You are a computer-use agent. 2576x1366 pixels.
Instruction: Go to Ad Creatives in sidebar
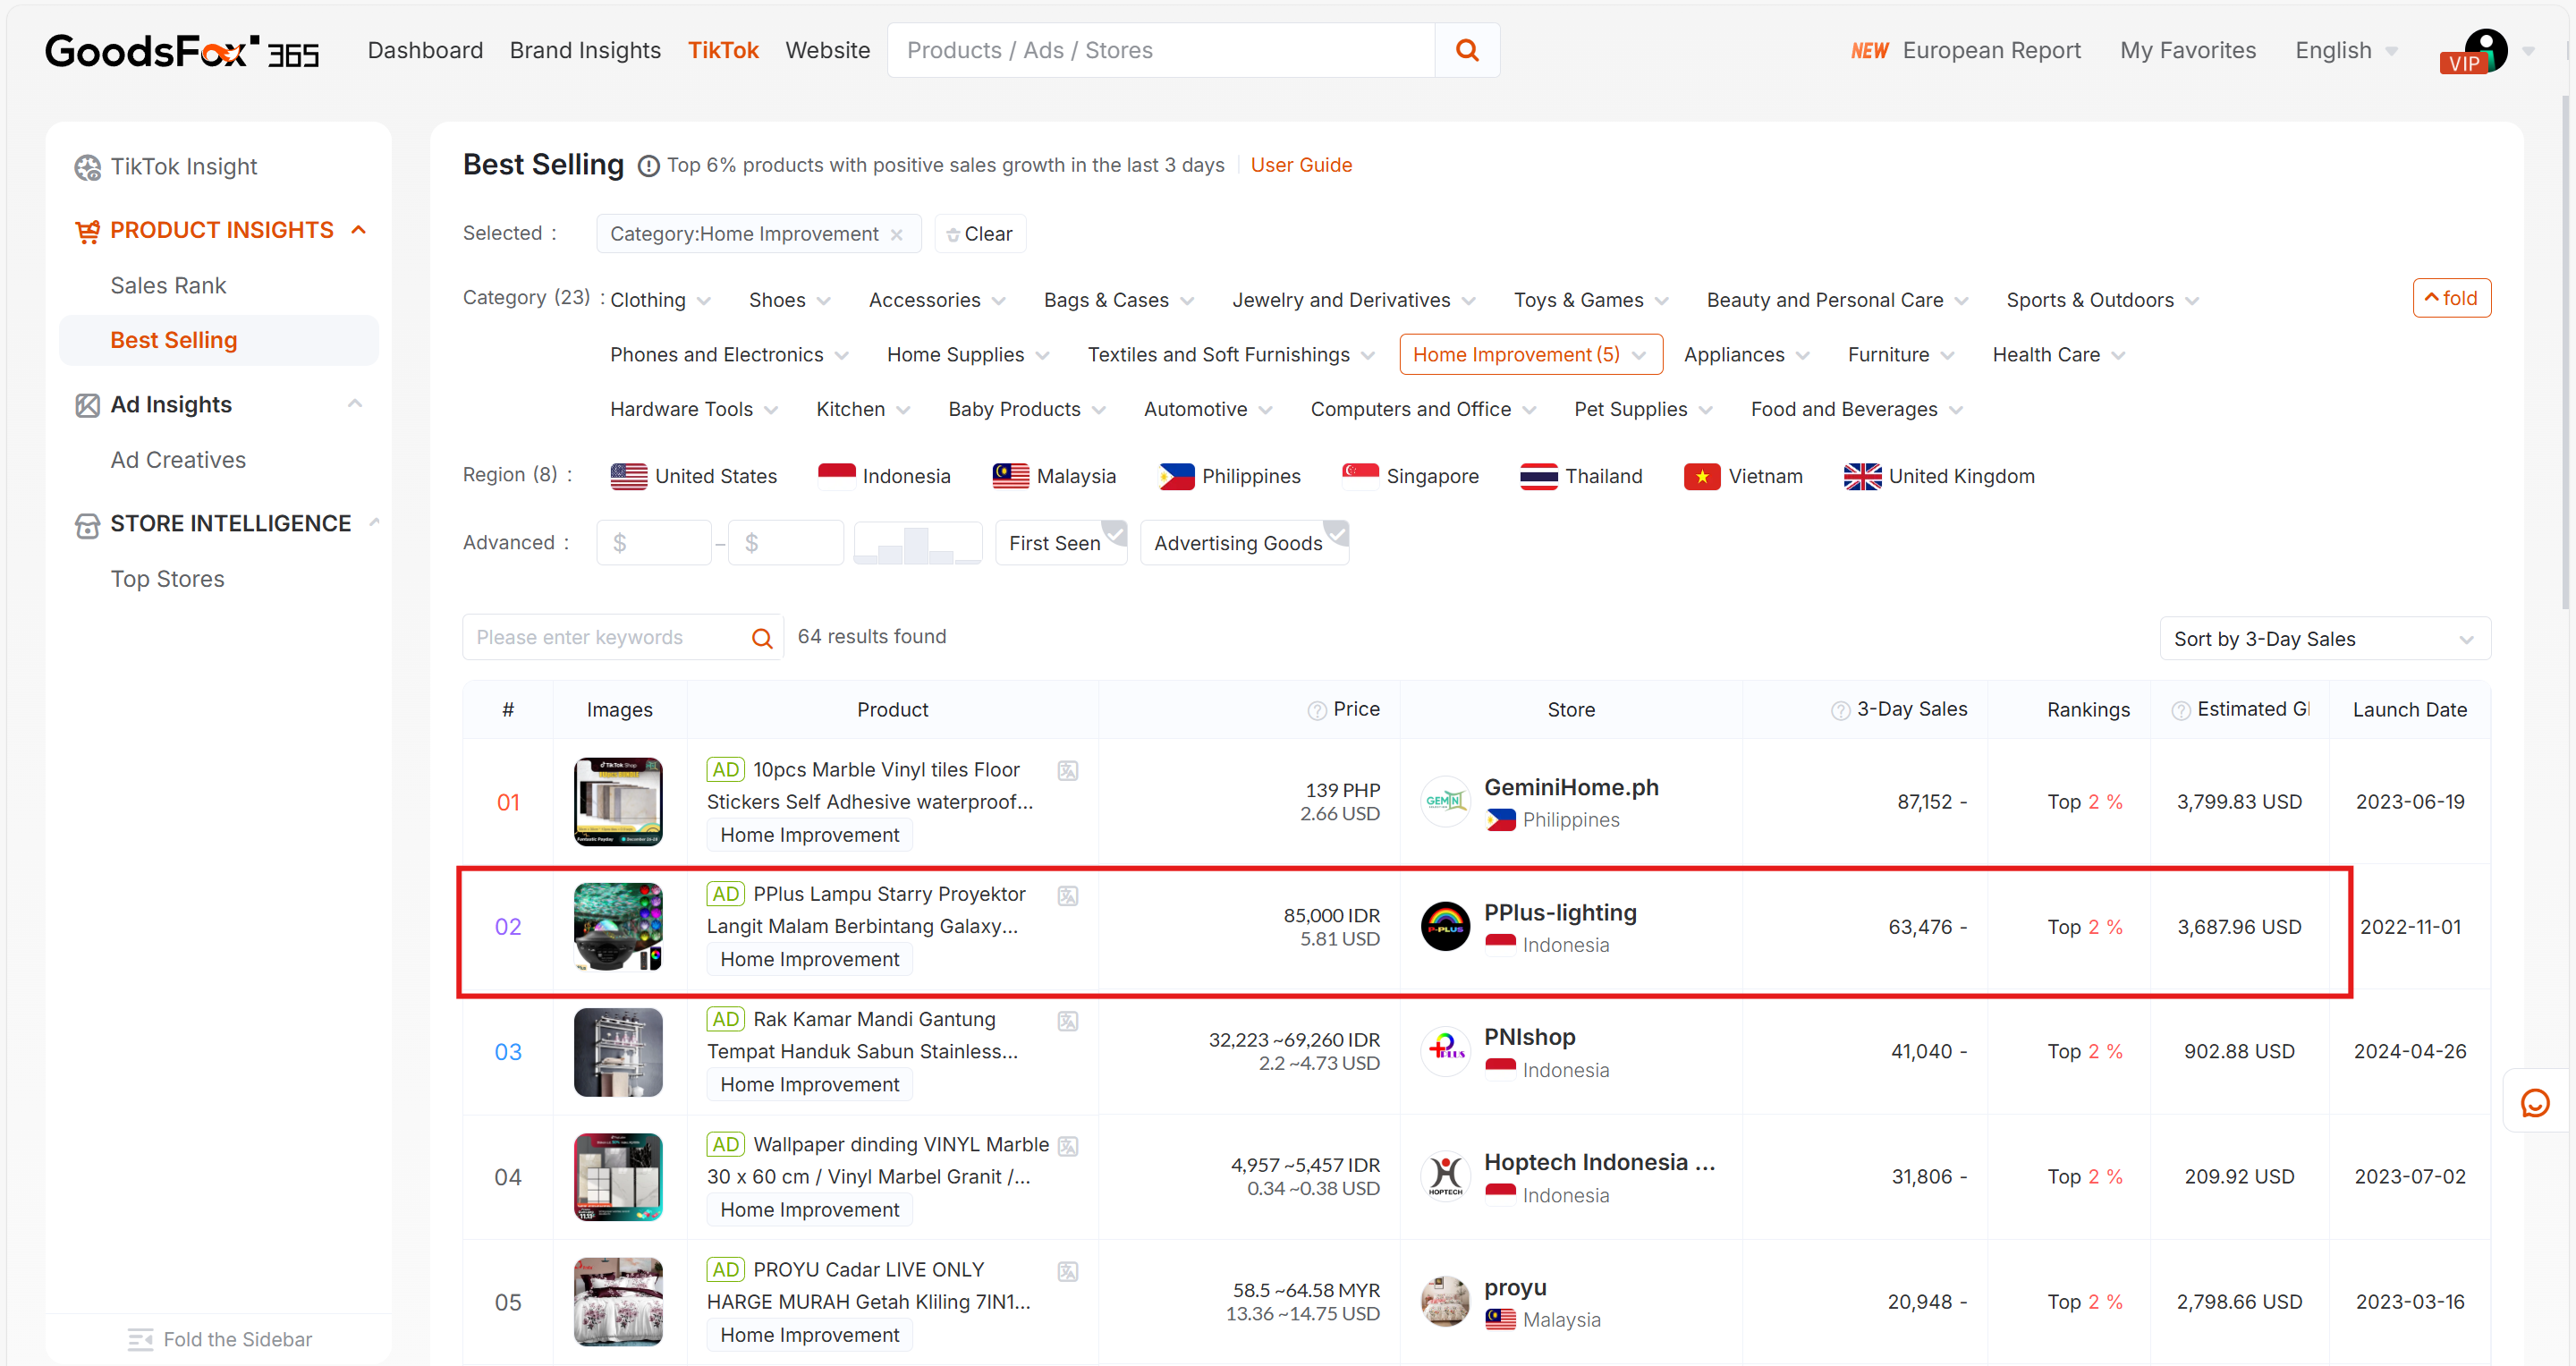coord(178,460)
